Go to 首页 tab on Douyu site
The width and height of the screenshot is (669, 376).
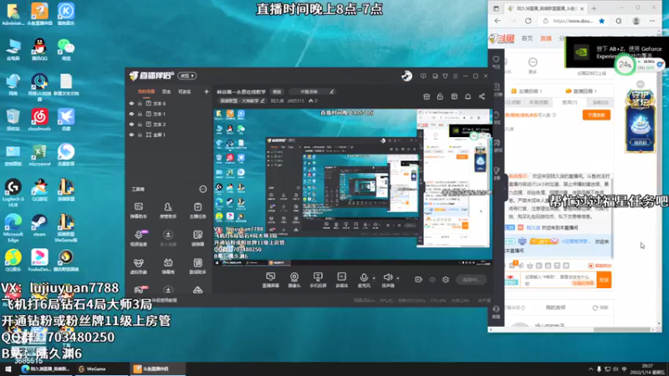tap(527, 38)
